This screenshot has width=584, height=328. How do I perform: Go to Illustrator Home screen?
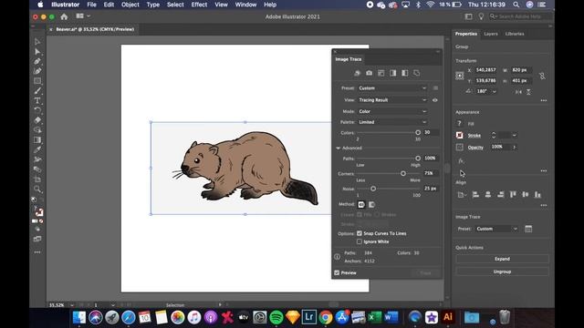coord(64,16)
